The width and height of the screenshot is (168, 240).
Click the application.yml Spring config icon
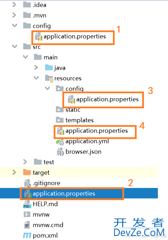click(x=60, y=141)
